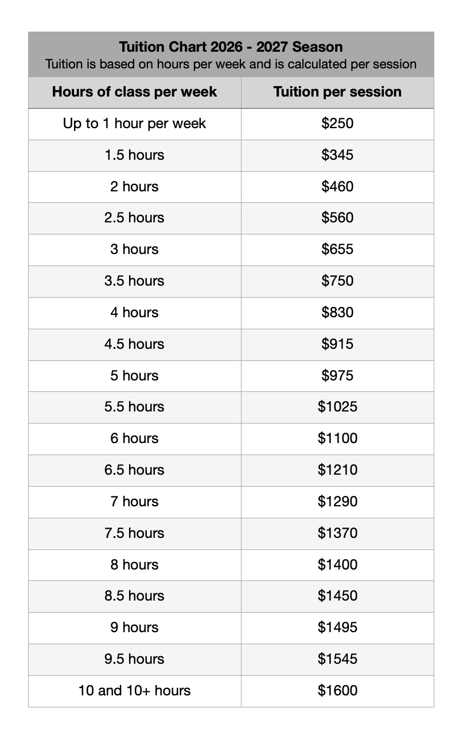Click the $250 tuition cell
The width and height of the screenshot is (467, 731).
[337, 124]
